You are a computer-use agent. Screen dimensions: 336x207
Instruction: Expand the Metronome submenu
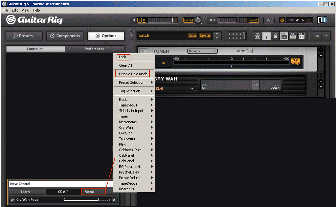coord(134,122)
